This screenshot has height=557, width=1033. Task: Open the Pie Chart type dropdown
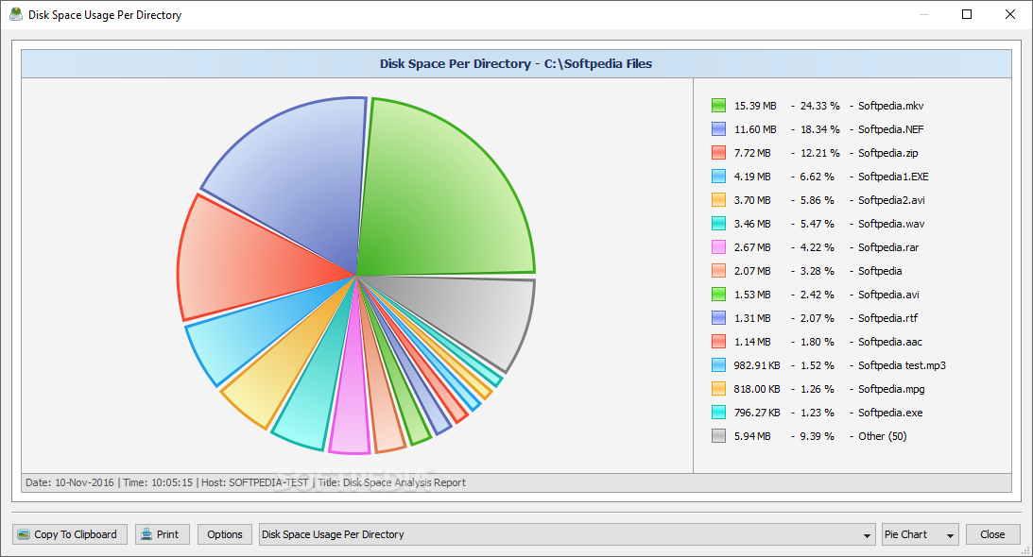click(x=920, y=534)
